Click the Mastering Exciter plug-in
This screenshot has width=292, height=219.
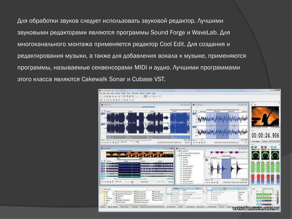140,192
